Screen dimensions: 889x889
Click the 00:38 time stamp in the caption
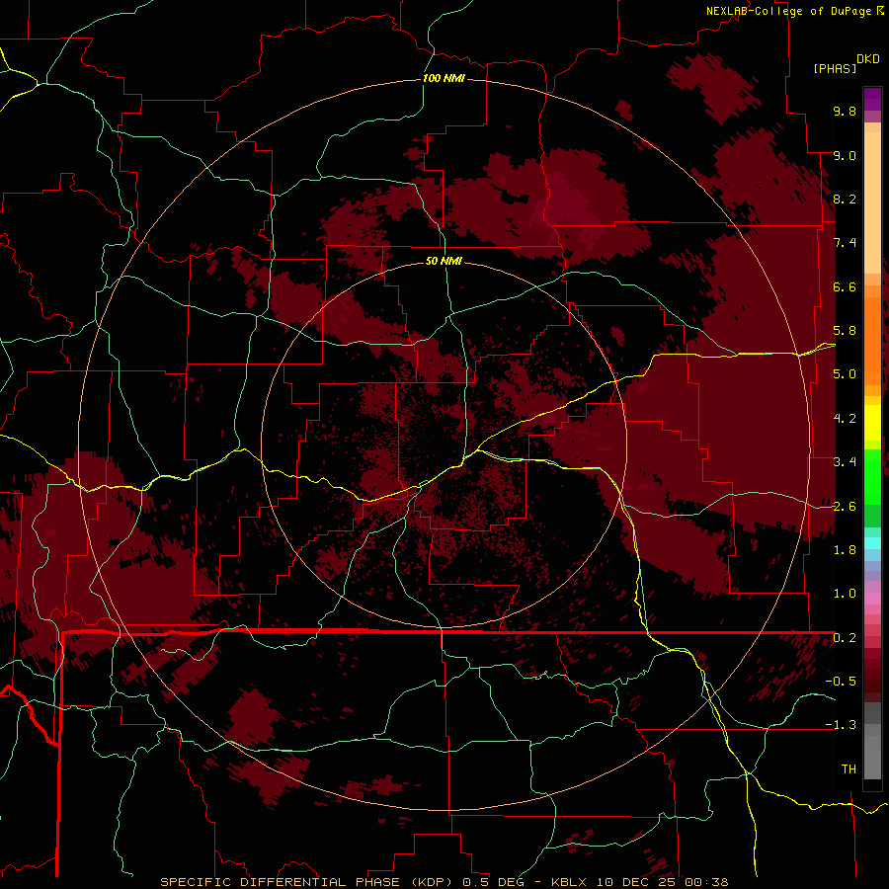pos(705,882)
